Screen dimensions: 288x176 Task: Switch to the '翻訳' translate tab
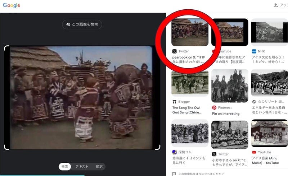(x=99, y=166)
